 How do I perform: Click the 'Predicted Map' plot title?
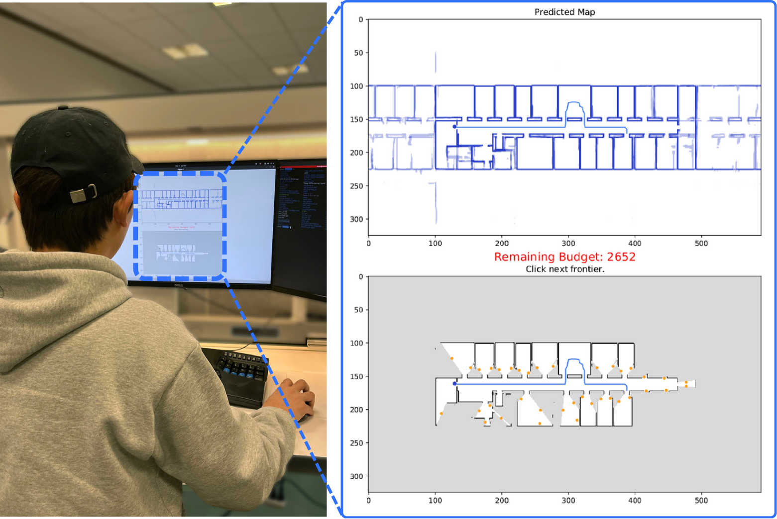click(x=564, y=12)
